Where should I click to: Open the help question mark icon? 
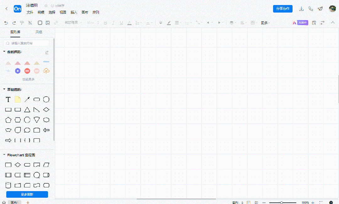click(331, 202)
